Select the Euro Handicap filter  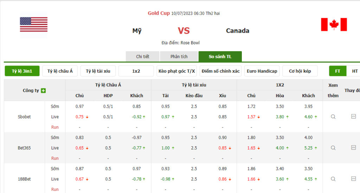click(262, 71)
